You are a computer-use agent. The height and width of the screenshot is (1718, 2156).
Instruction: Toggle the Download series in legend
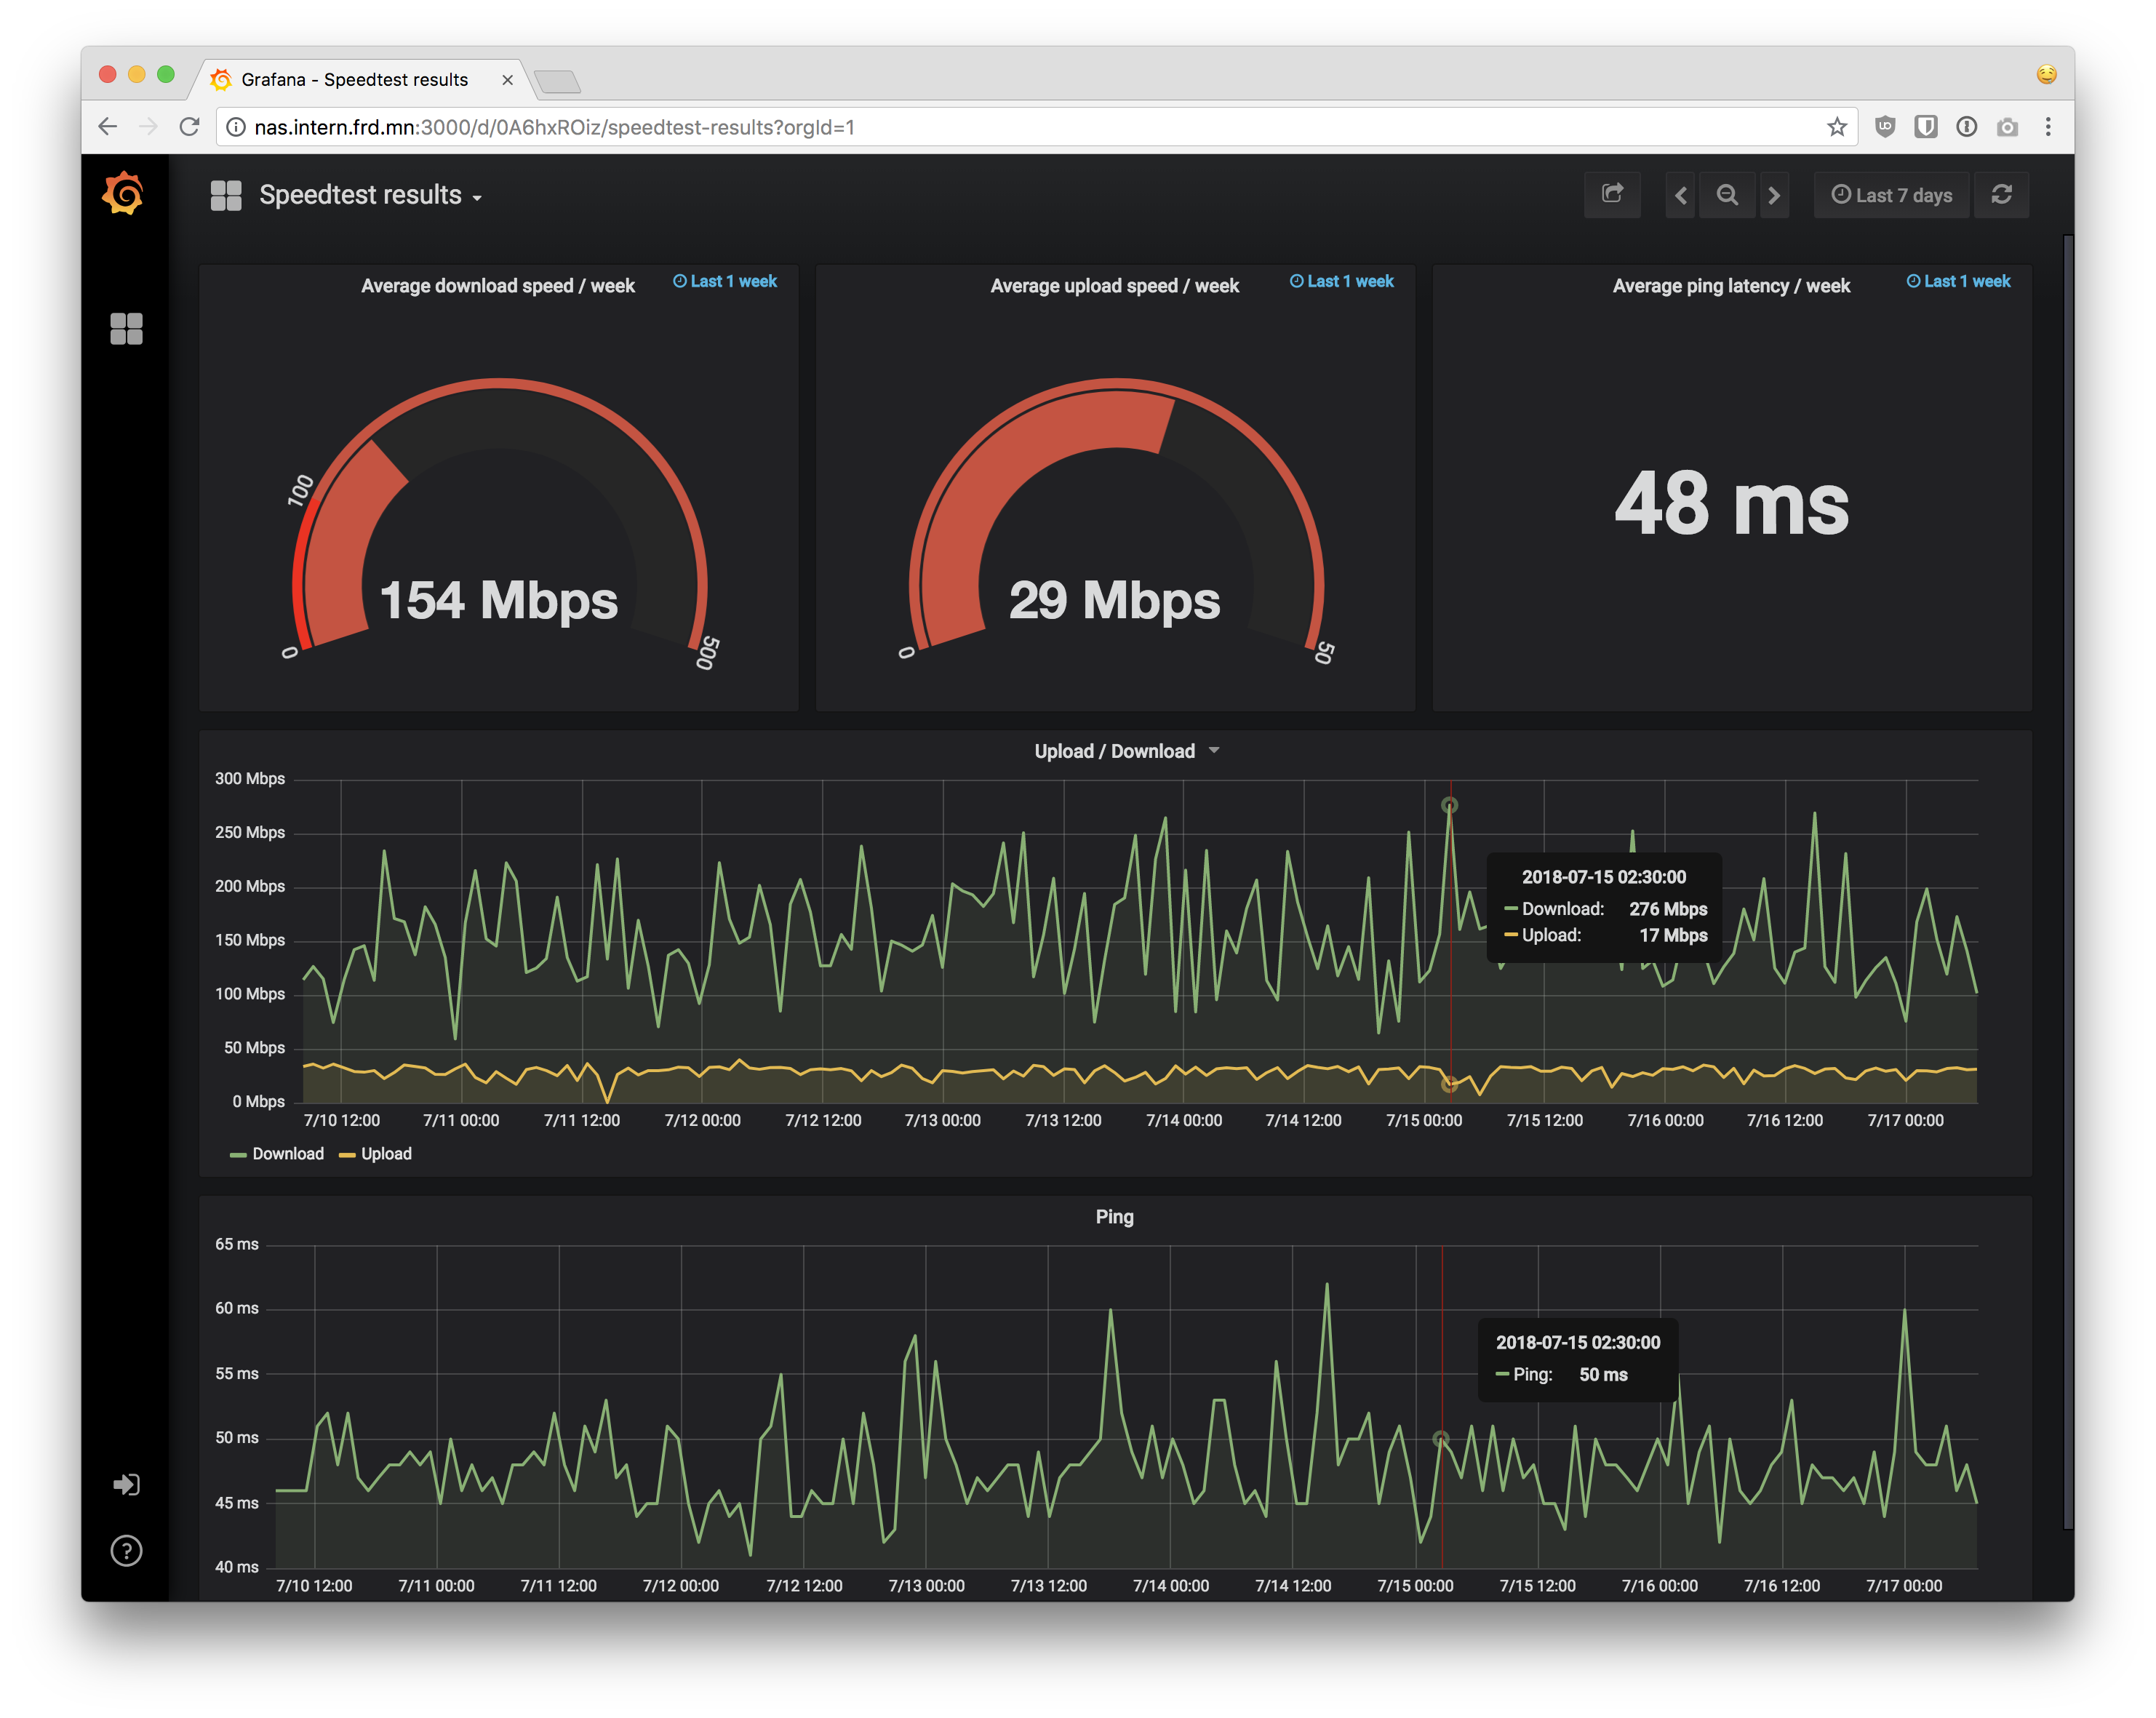[287, 1153]
